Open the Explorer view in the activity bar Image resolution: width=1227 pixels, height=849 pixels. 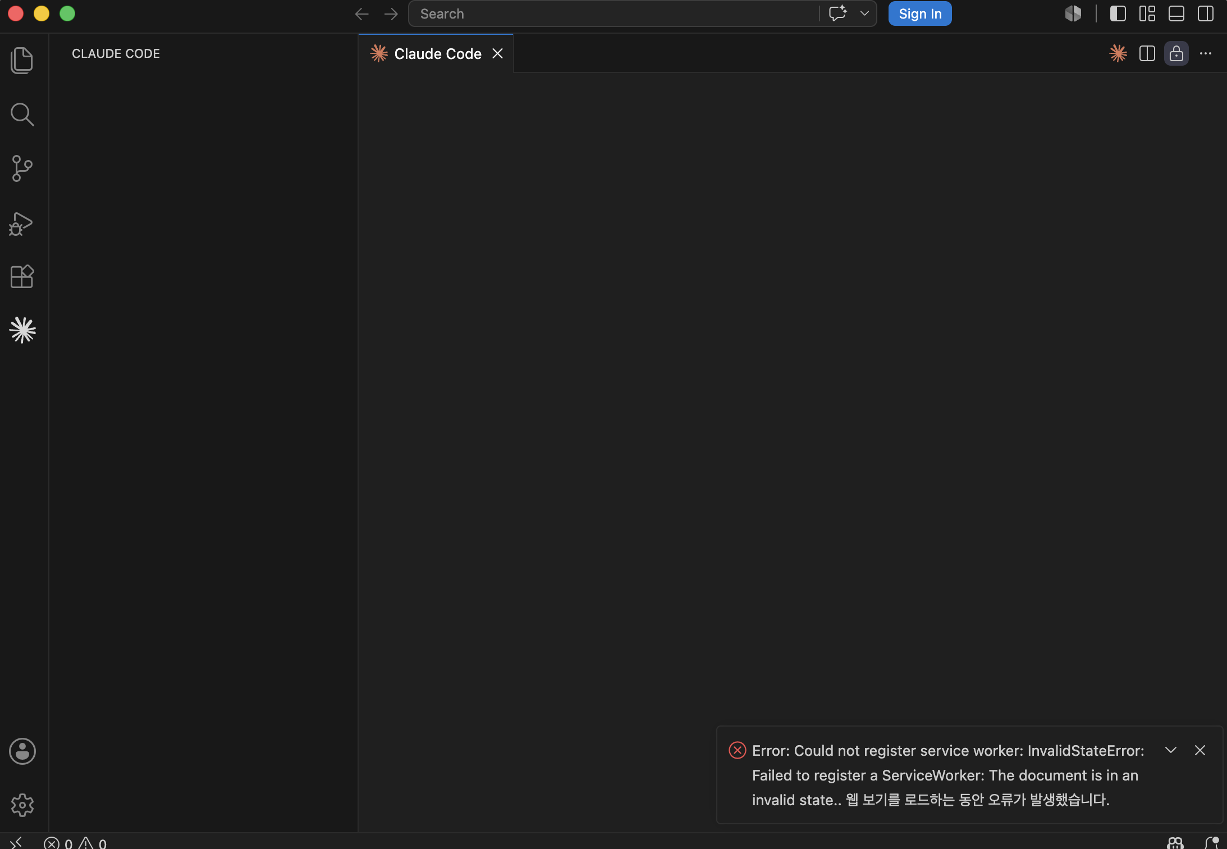point(22,60)
